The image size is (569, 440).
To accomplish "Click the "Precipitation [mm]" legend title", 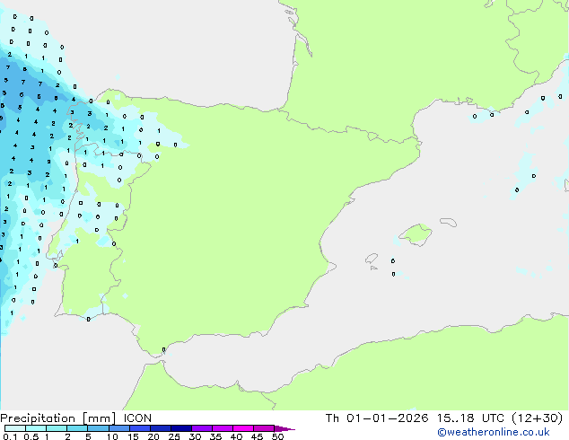I will 56,418.
